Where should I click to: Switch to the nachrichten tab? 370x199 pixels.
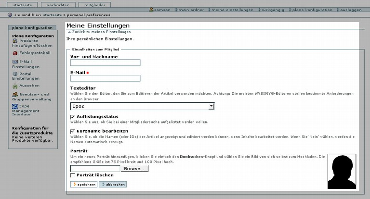[61, 4]
